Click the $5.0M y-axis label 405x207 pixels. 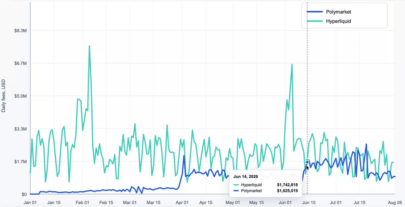pos(20,96)
